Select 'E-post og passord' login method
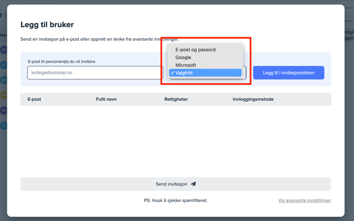 click(195, 50)
